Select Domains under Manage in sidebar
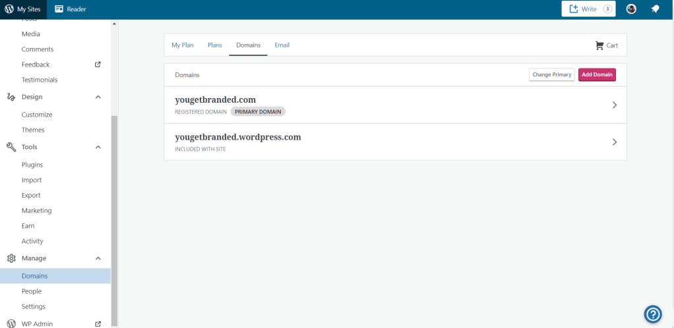Image resolution: width=674 pixels, height=328 pixels. 55,276
